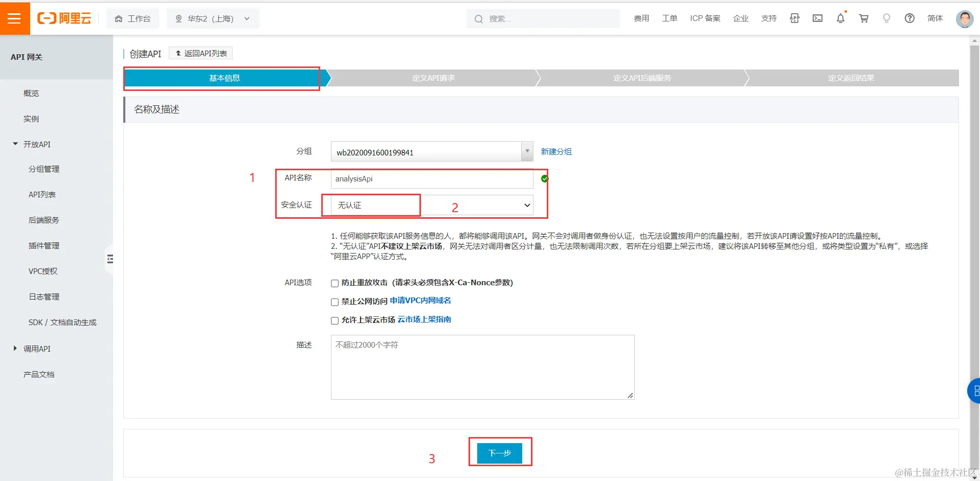Open the 华东2 (上海) region selector

(x=213, y=18)
